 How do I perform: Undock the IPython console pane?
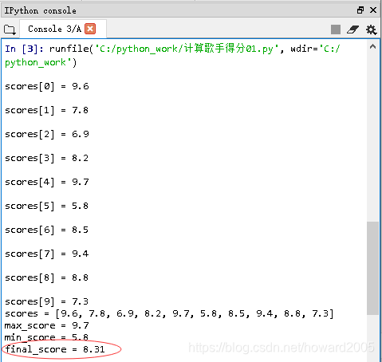click(360, 10)
